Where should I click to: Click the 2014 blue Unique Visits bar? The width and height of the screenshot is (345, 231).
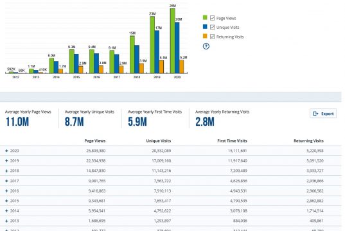[x=56, y=67]
